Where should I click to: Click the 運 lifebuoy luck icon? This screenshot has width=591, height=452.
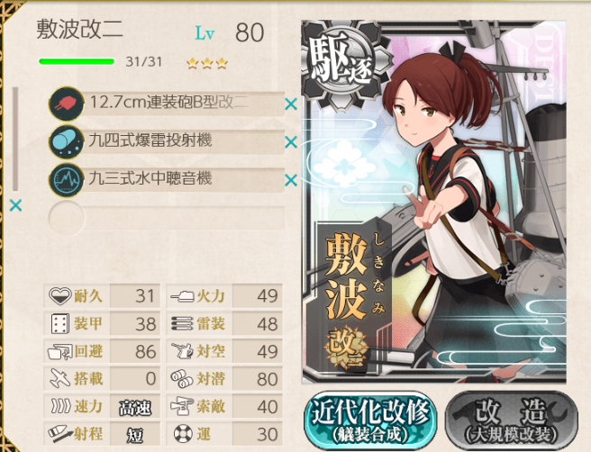183,434
